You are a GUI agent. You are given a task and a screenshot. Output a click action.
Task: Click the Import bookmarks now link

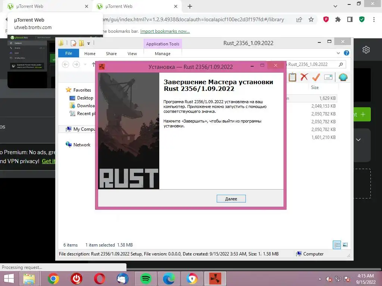(165, 31)
